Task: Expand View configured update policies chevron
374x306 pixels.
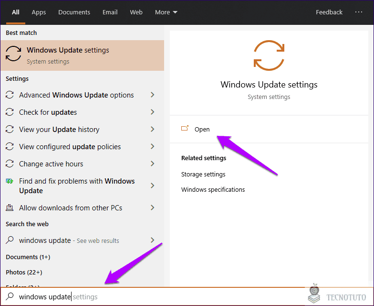Action: coord(153,146)
